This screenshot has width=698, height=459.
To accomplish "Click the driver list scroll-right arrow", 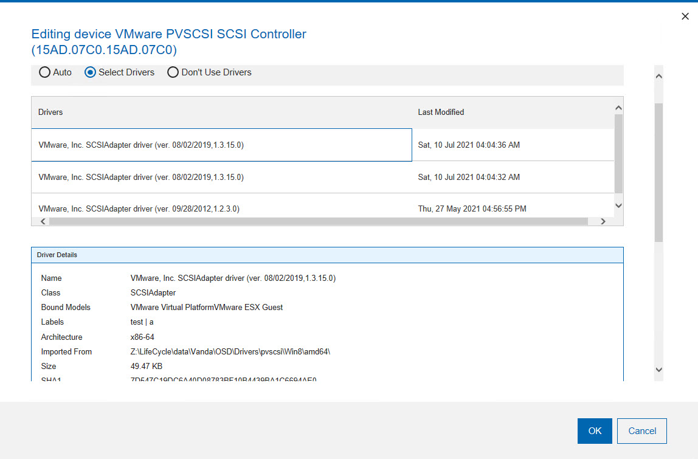I will [x=603, y=221].
